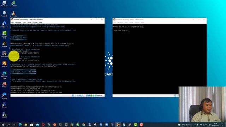The height and width of the screenshot is (127, 226).
Task: Open the File menu in Monitor-VM window
Action: coord(12,23)
